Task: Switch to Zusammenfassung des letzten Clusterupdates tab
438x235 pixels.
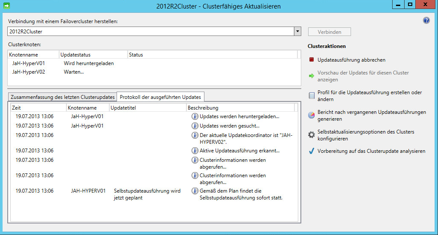Action: (x=63, y=97)
